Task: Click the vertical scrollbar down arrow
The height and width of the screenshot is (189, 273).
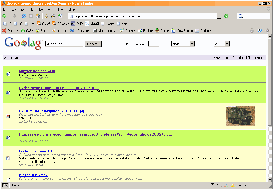Action: [x=270, y=180]
